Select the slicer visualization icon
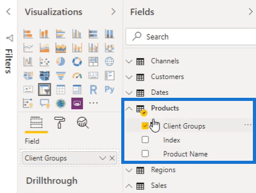 pyautogui.click(x=45, y=89)
